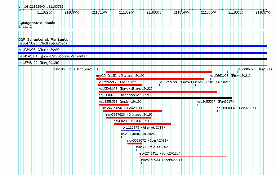This screenshot has height=175, width=276.
Task: Open nsv6098712 (Wu2021) label
Action: pos(154,147)
